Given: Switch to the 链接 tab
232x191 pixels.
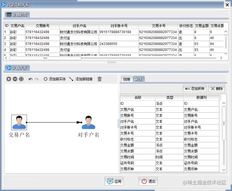Looking at the screenshot, I should click(x=127, y=79).
